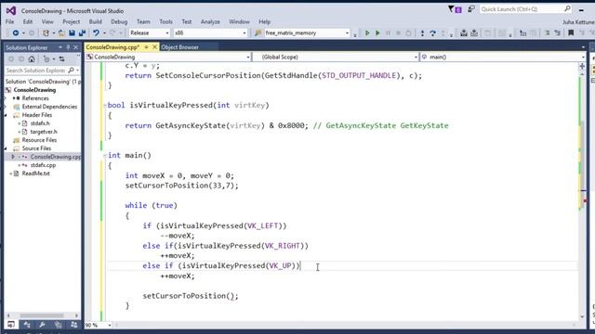Open the Tools menu

[165, 22]
